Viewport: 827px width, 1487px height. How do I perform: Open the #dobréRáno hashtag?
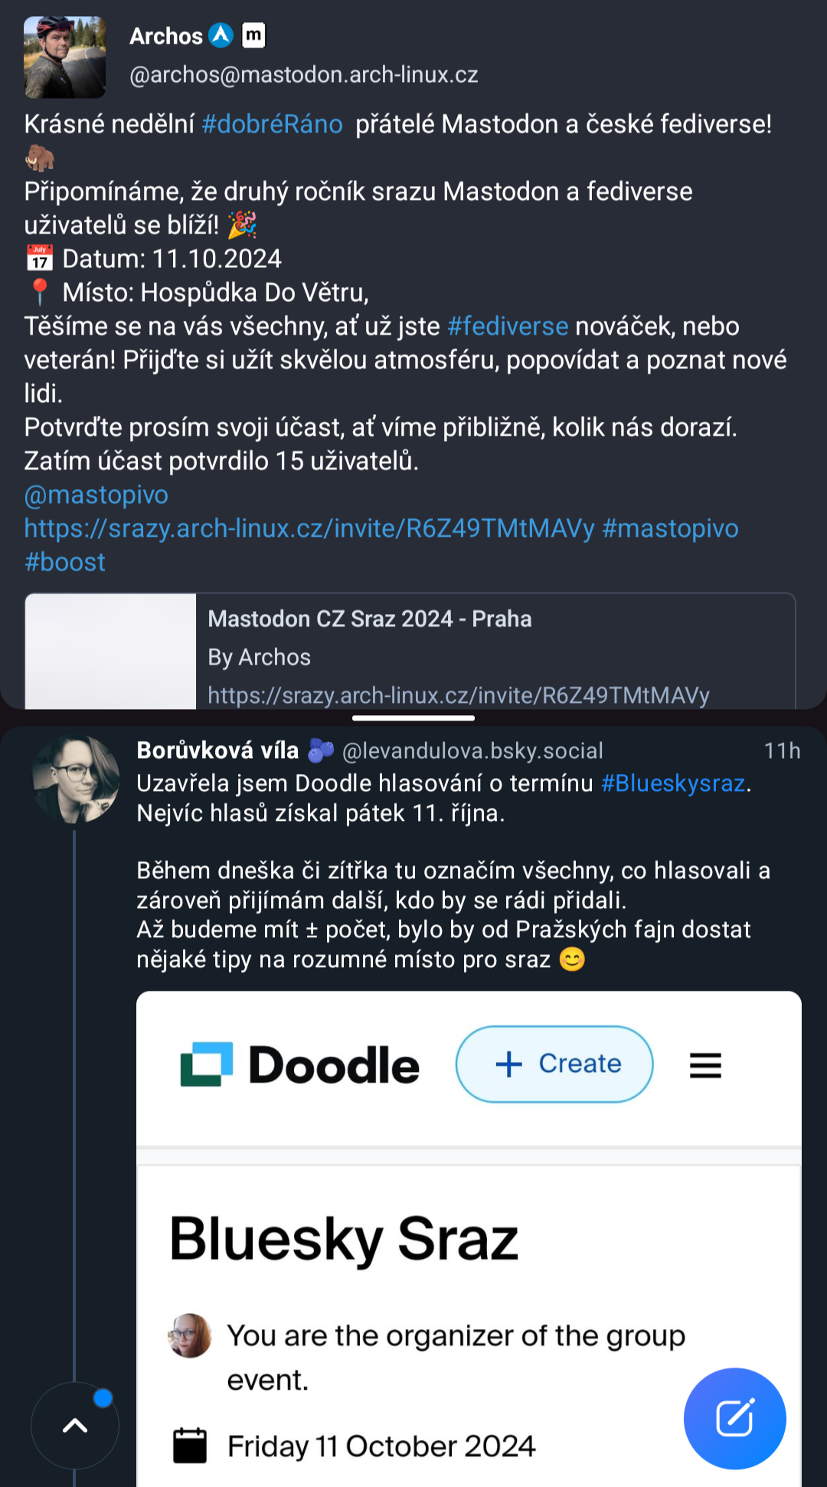(x=272, y=124)
